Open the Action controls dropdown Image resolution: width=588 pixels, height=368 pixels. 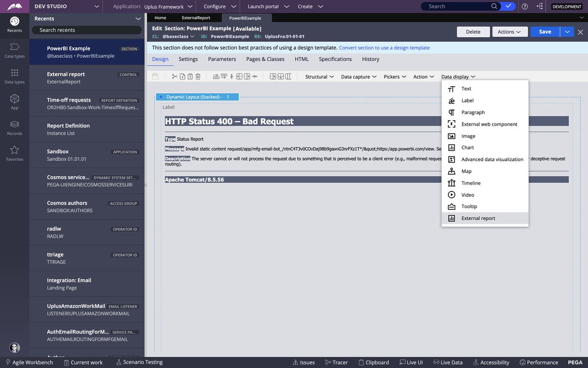(x=424, y=77)
